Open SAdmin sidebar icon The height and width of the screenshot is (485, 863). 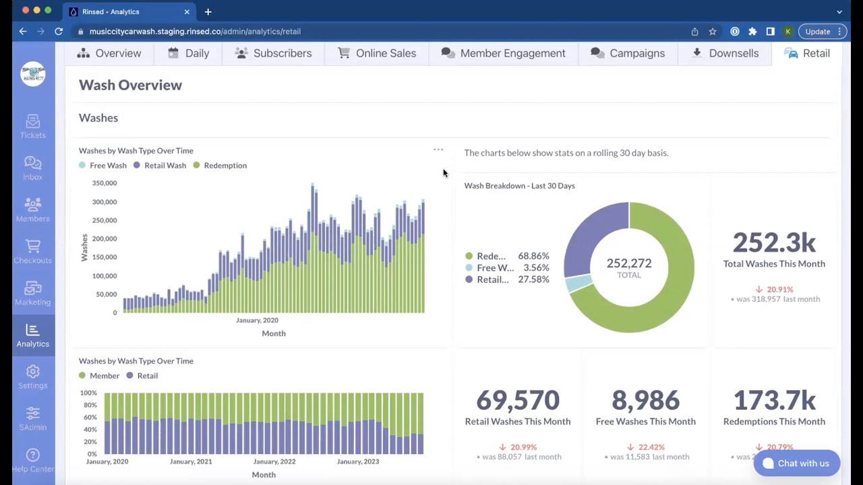[32, 419]
